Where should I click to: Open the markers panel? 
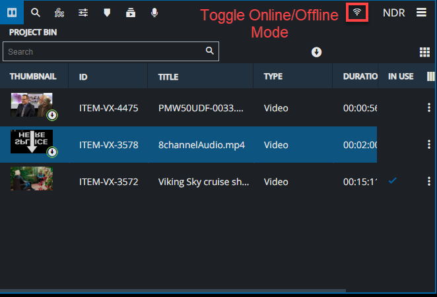pyautogui.click(x=107, y=12)
